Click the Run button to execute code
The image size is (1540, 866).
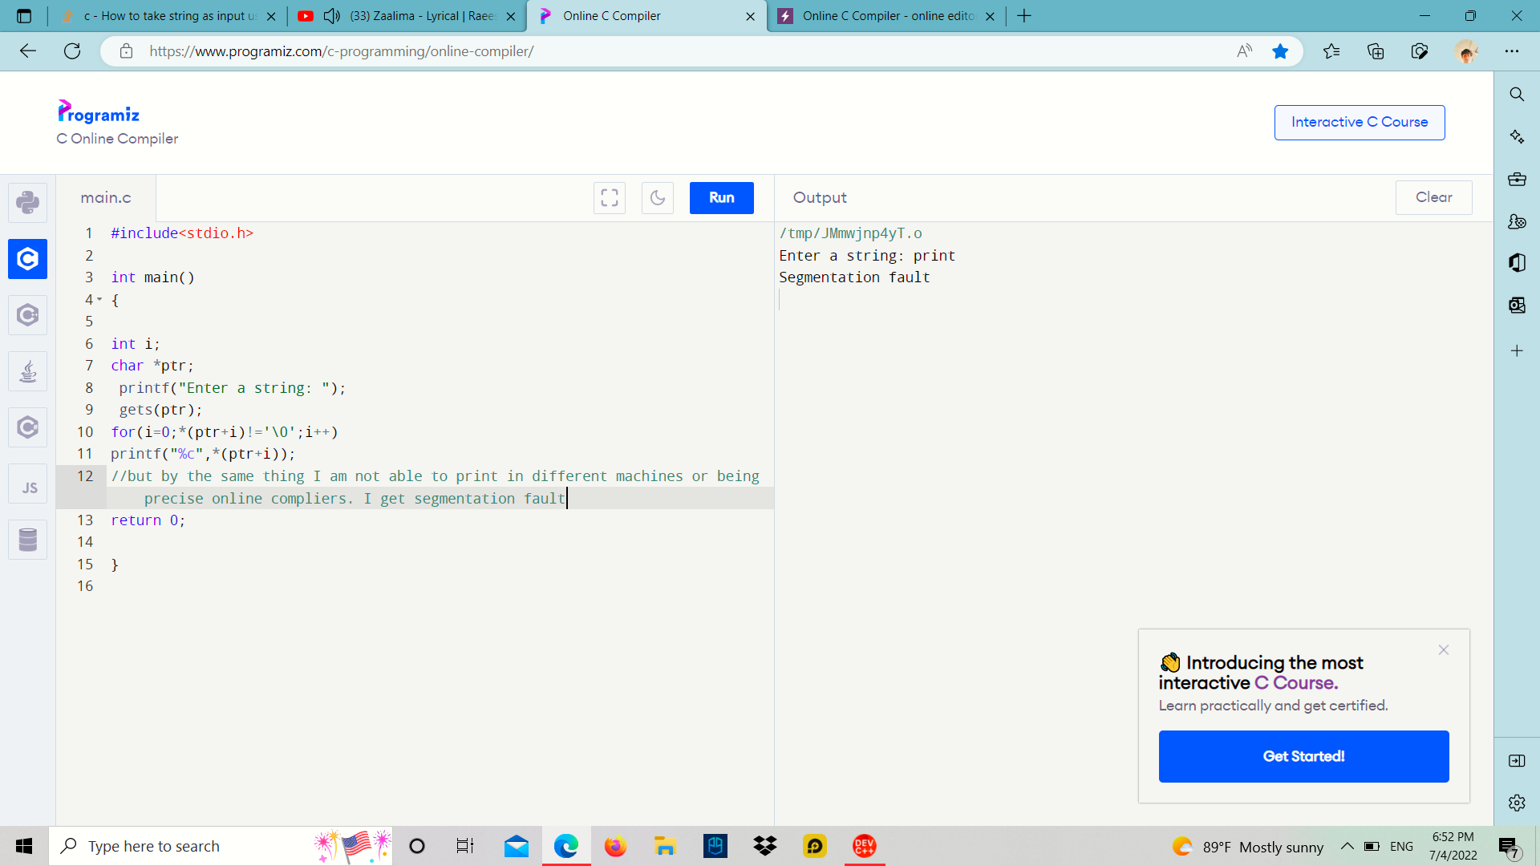pyautogui.click(x=721, y=198)
